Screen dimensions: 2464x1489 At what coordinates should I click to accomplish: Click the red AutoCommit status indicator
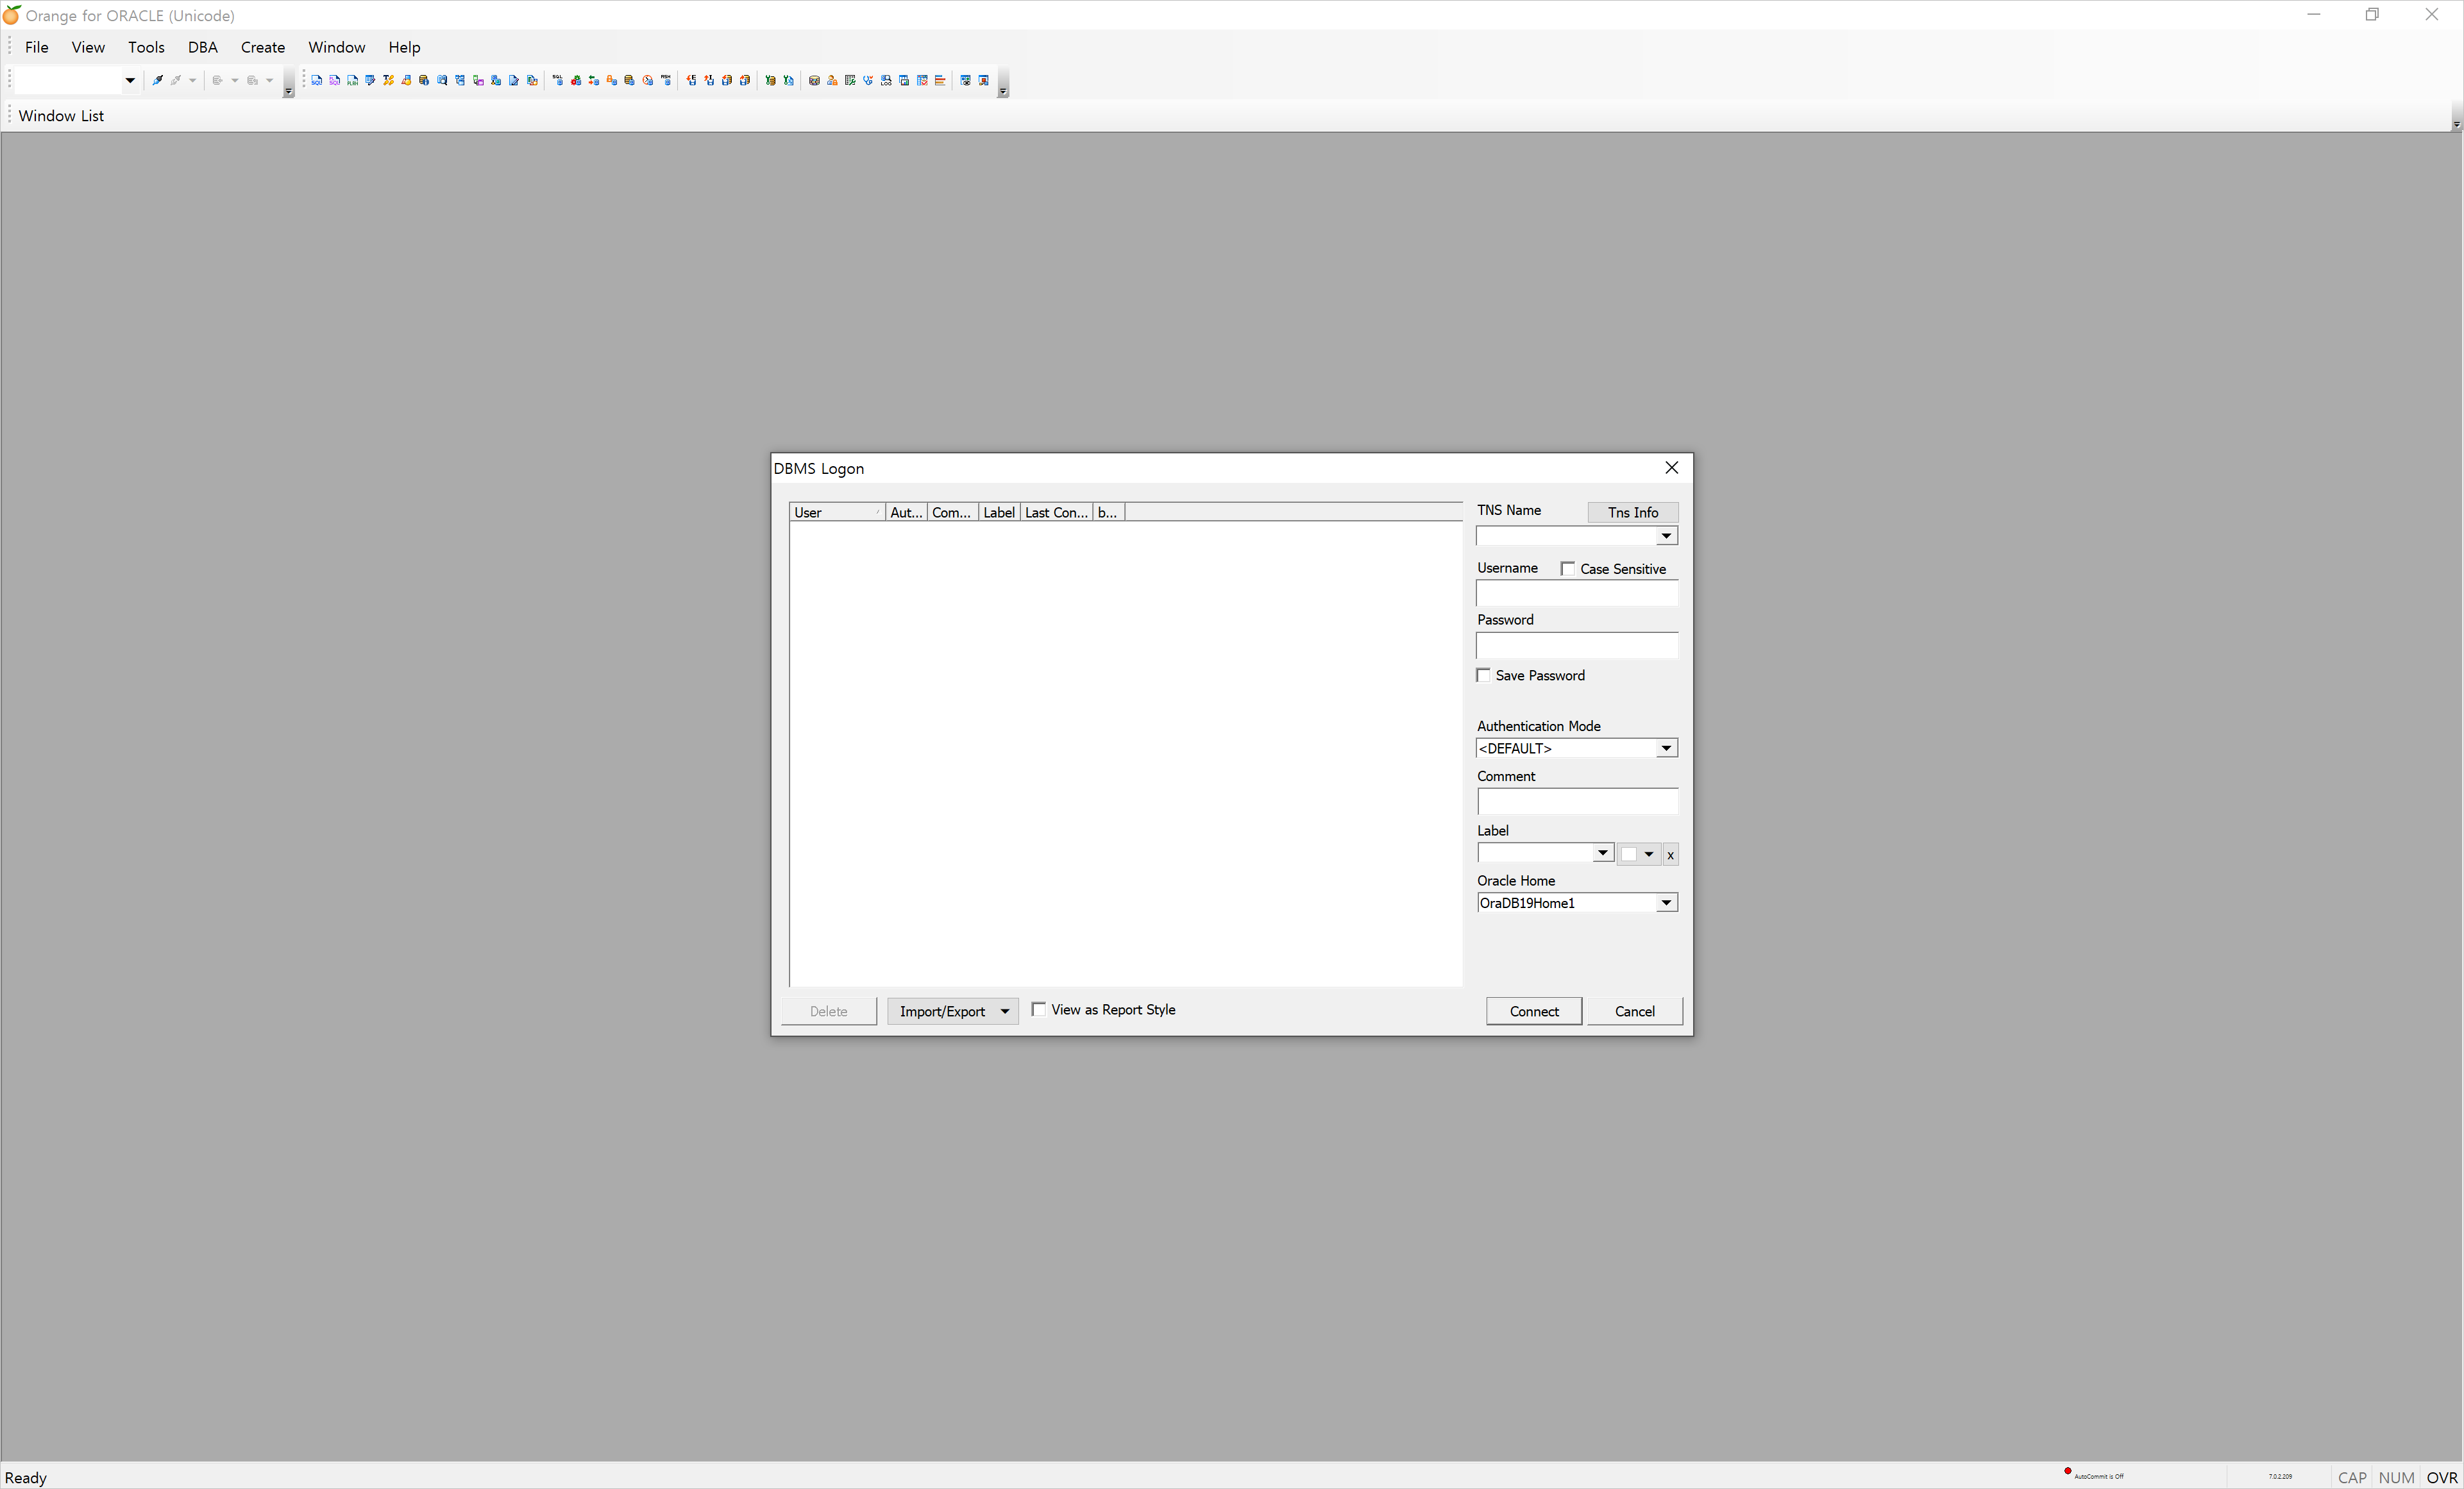[2067, 1471]
